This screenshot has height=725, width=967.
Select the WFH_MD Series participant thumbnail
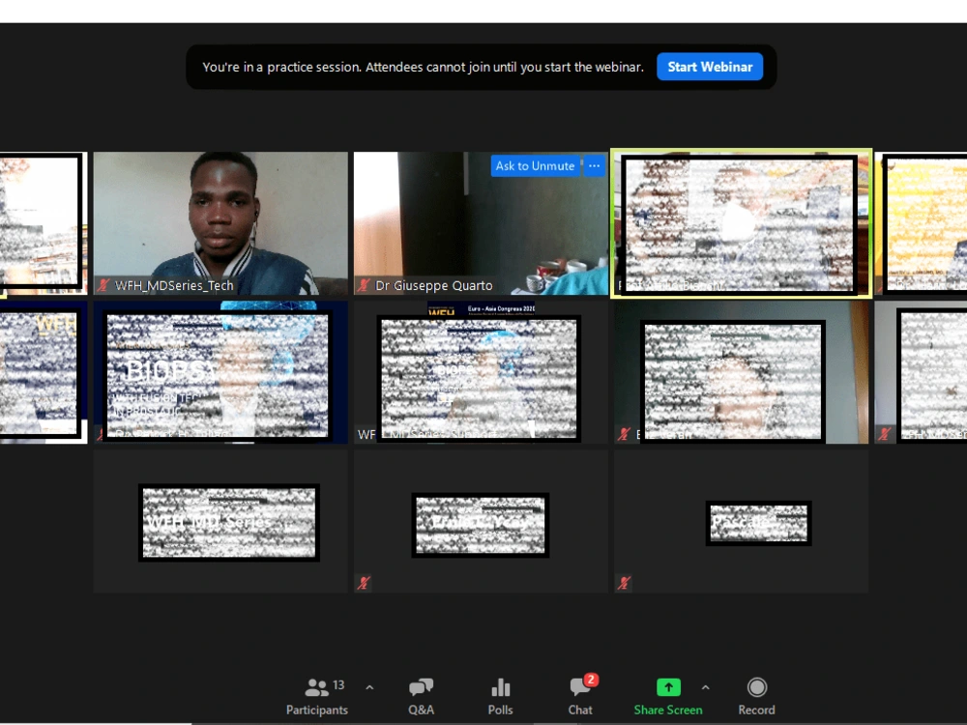[x=228, y=522]
